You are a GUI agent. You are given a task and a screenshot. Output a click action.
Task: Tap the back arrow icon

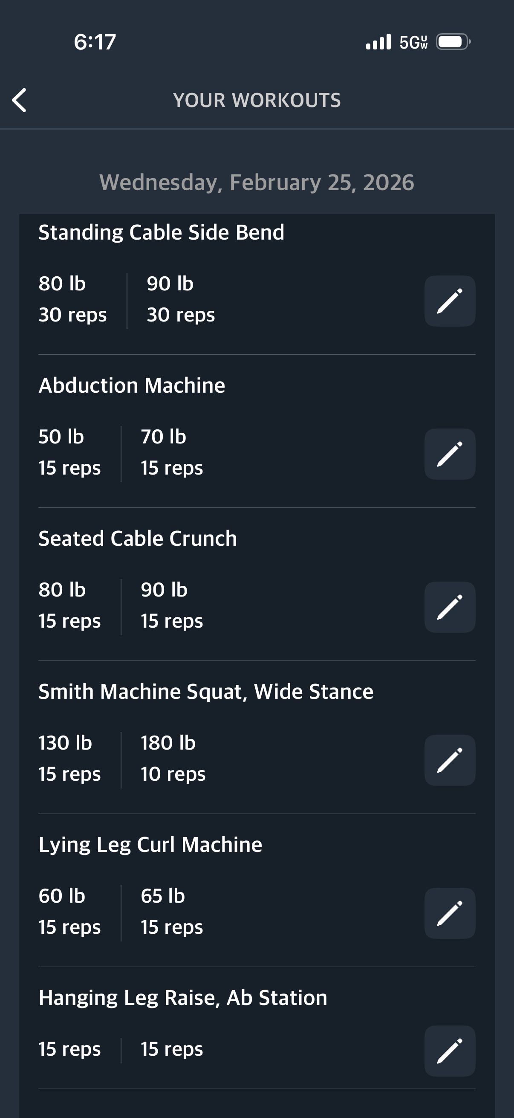20,100
